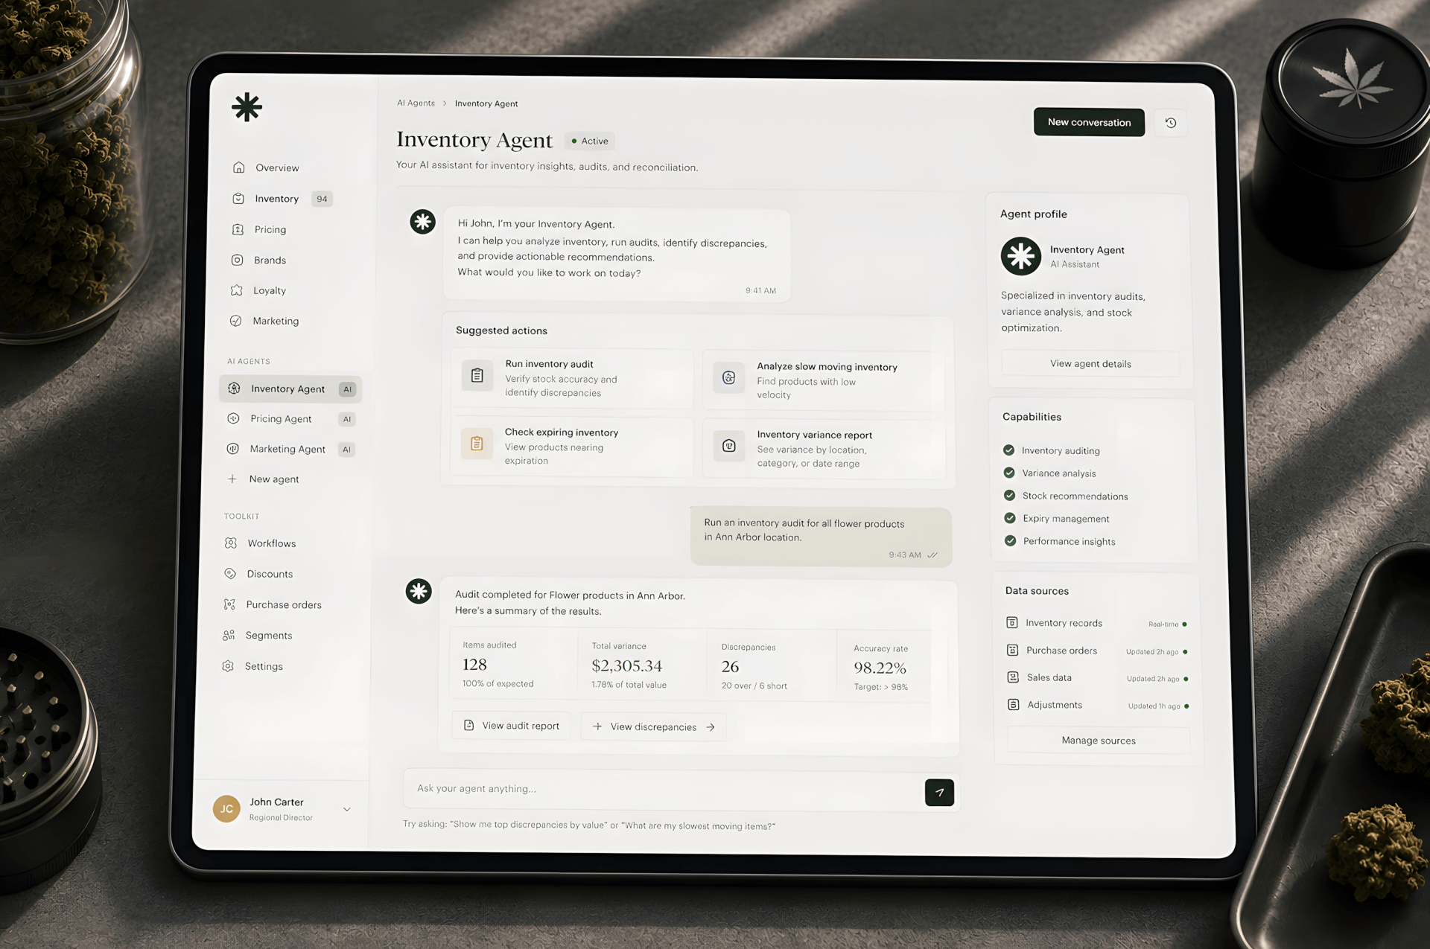Click the Loyalty icon in sidebar

pyautogui.click(x=237, y=290)
